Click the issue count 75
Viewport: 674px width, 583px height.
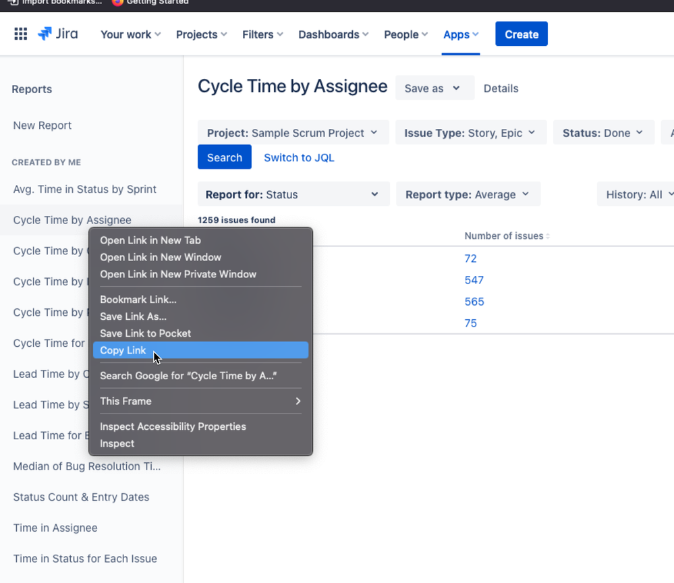point(470,323)
